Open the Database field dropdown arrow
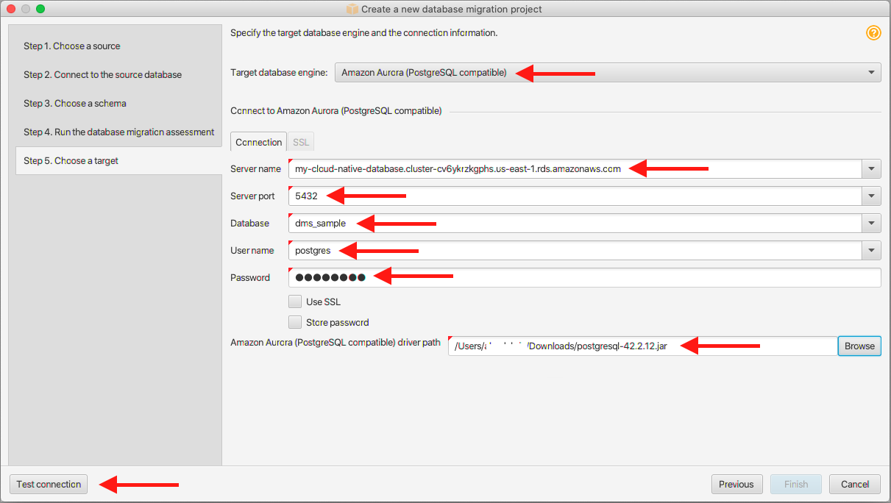This screenshot has height=503, width=891. pyautogui.click(x=871, y=224)
